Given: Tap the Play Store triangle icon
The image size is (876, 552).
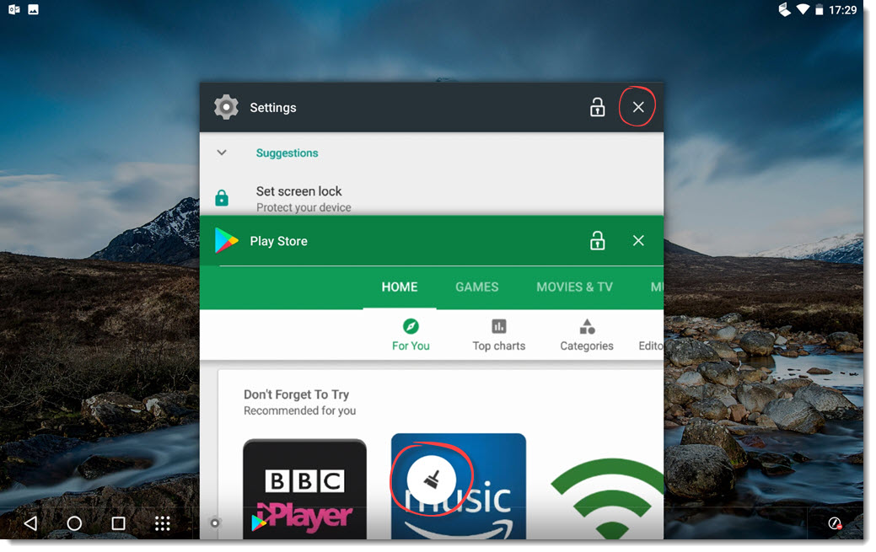Looking at the screenshot, I should (x=226, y=240).
